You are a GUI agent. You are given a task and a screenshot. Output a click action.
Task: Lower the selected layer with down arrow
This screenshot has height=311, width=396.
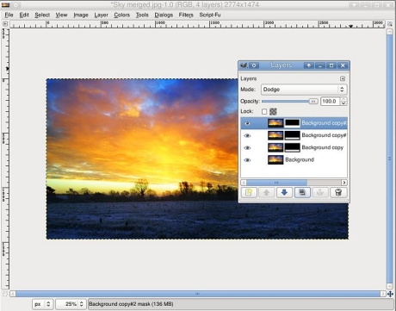tap(284, 192)
